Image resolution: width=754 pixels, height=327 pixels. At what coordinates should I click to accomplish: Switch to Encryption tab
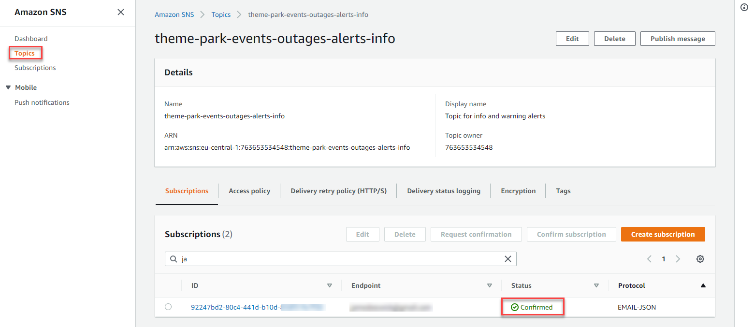coord(518,191)
